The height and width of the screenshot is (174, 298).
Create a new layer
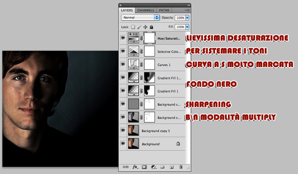tap(171, 166)
